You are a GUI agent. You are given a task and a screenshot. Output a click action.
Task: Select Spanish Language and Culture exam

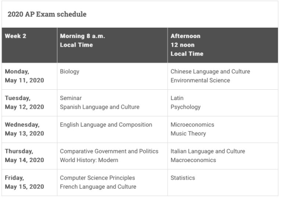pyautogui.click(x=99, y=107)
